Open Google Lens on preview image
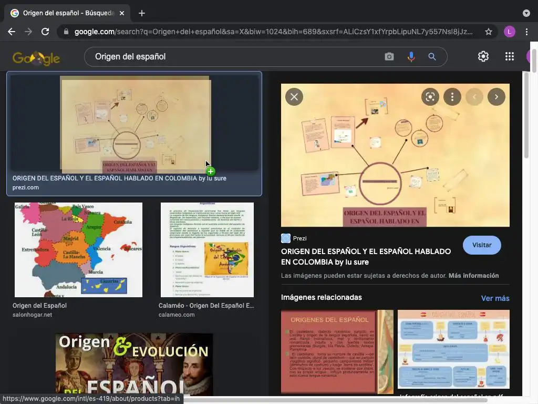 point(430,97)
